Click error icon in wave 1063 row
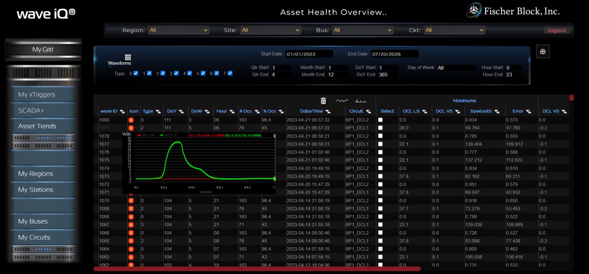 point(131,257)
